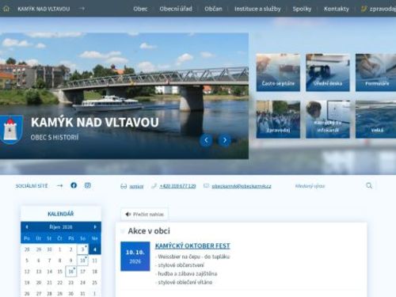Click the search input field
396x297 pixels.
click(327, 186)
